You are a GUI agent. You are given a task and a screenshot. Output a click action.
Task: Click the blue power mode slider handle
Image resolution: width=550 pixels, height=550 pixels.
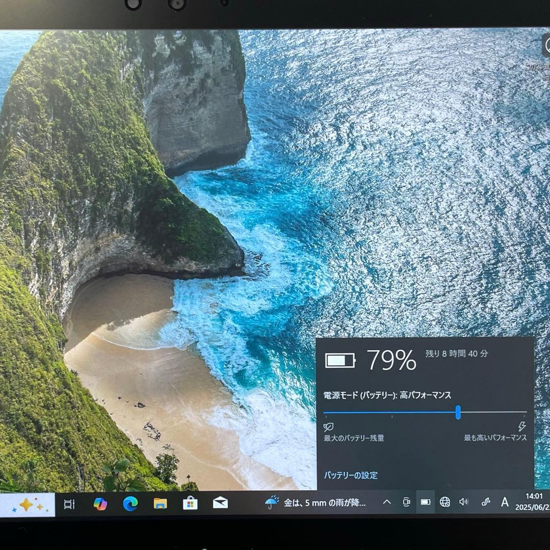tap(458, 412)
